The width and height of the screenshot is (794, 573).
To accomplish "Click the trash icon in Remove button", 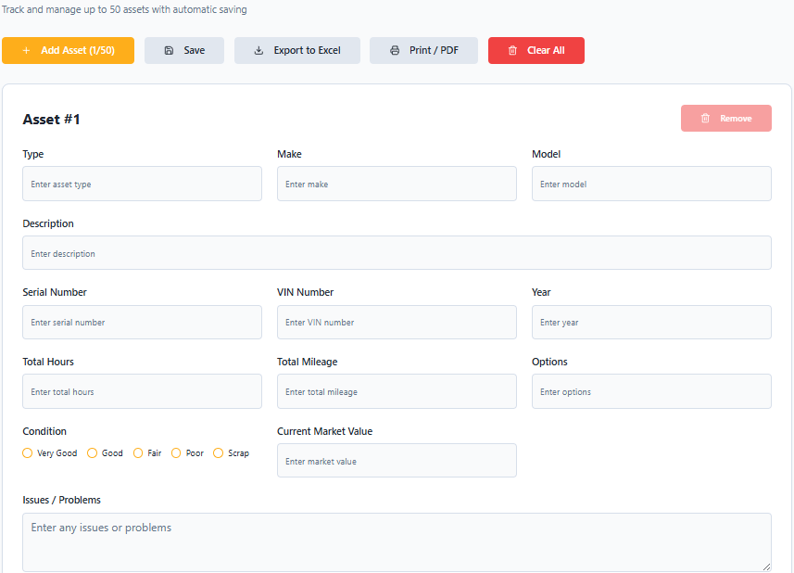I will point(705,118).
